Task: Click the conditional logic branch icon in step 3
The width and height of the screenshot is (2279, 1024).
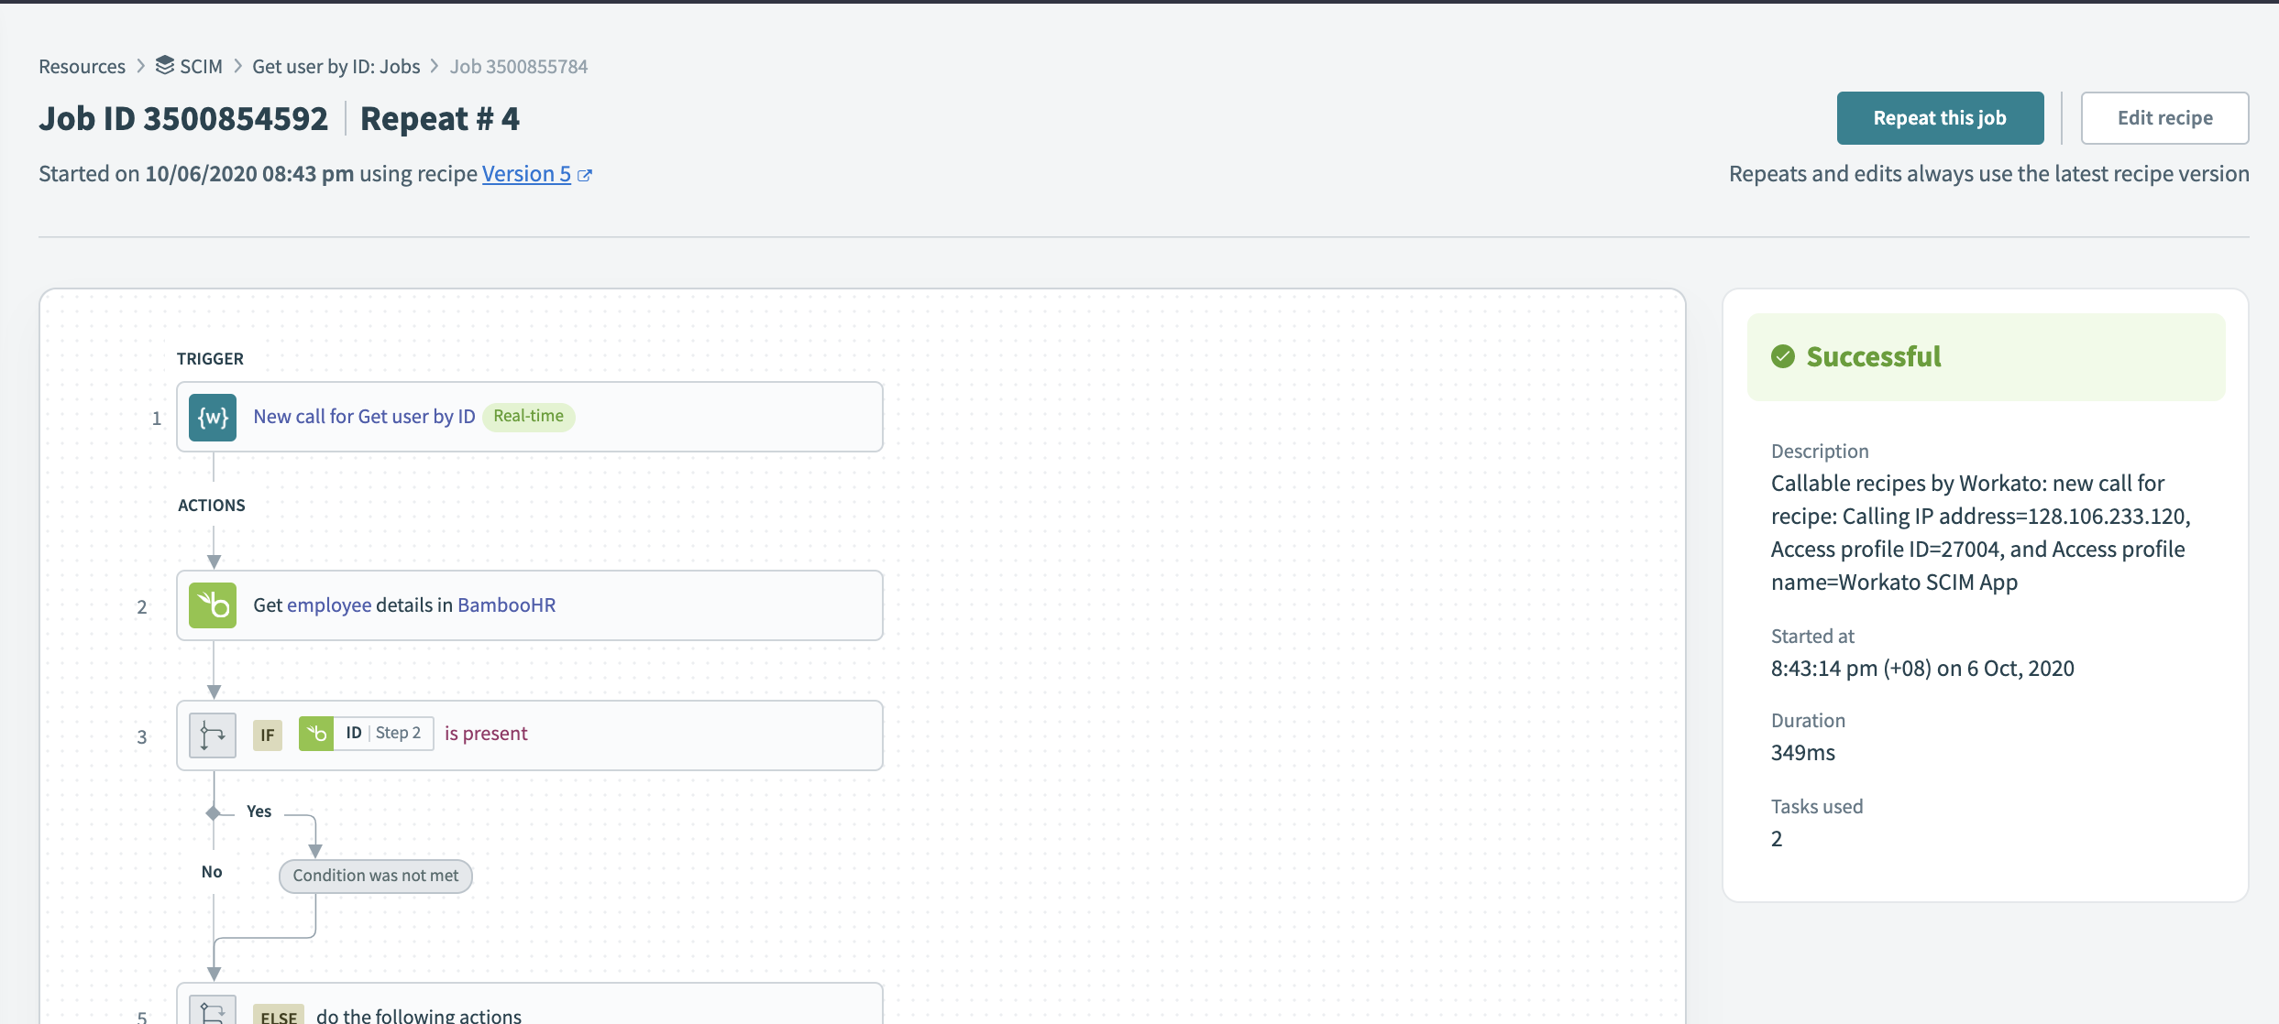Action: pos(211,732)
